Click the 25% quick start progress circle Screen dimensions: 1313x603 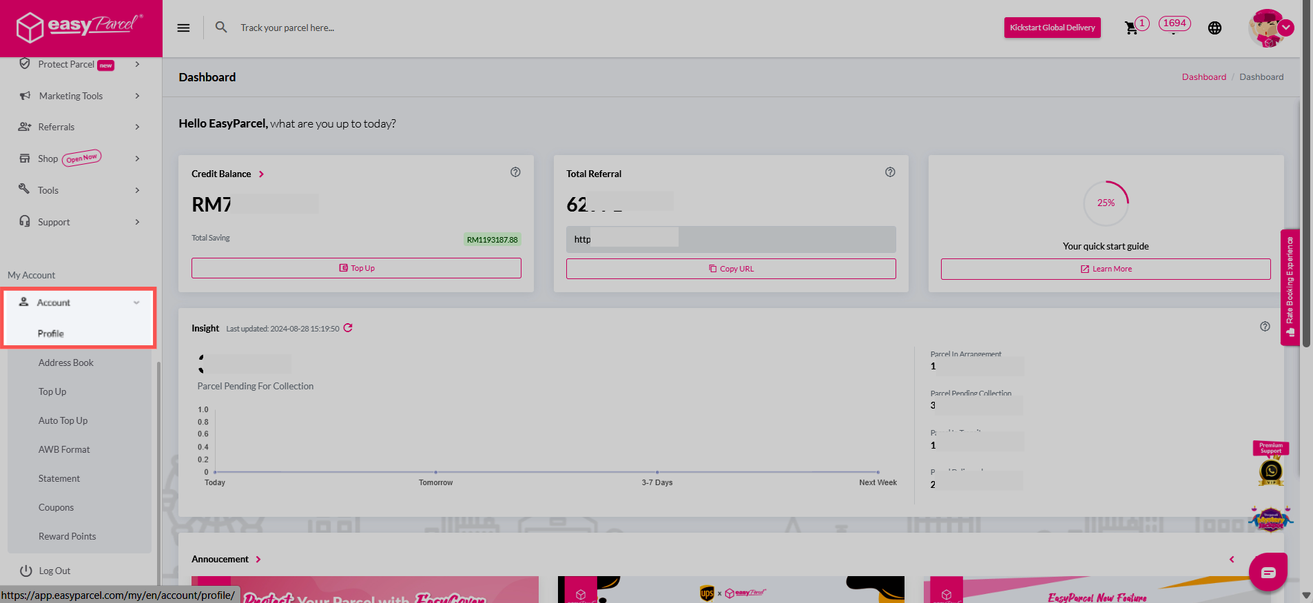1106,203
